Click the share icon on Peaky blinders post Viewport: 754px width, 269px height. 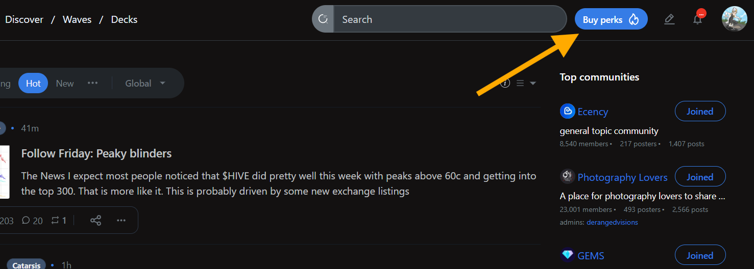pos(95,221)
